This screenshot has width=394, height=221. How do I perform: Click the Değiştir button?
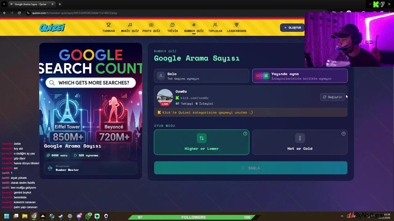[x=332, y=97]
